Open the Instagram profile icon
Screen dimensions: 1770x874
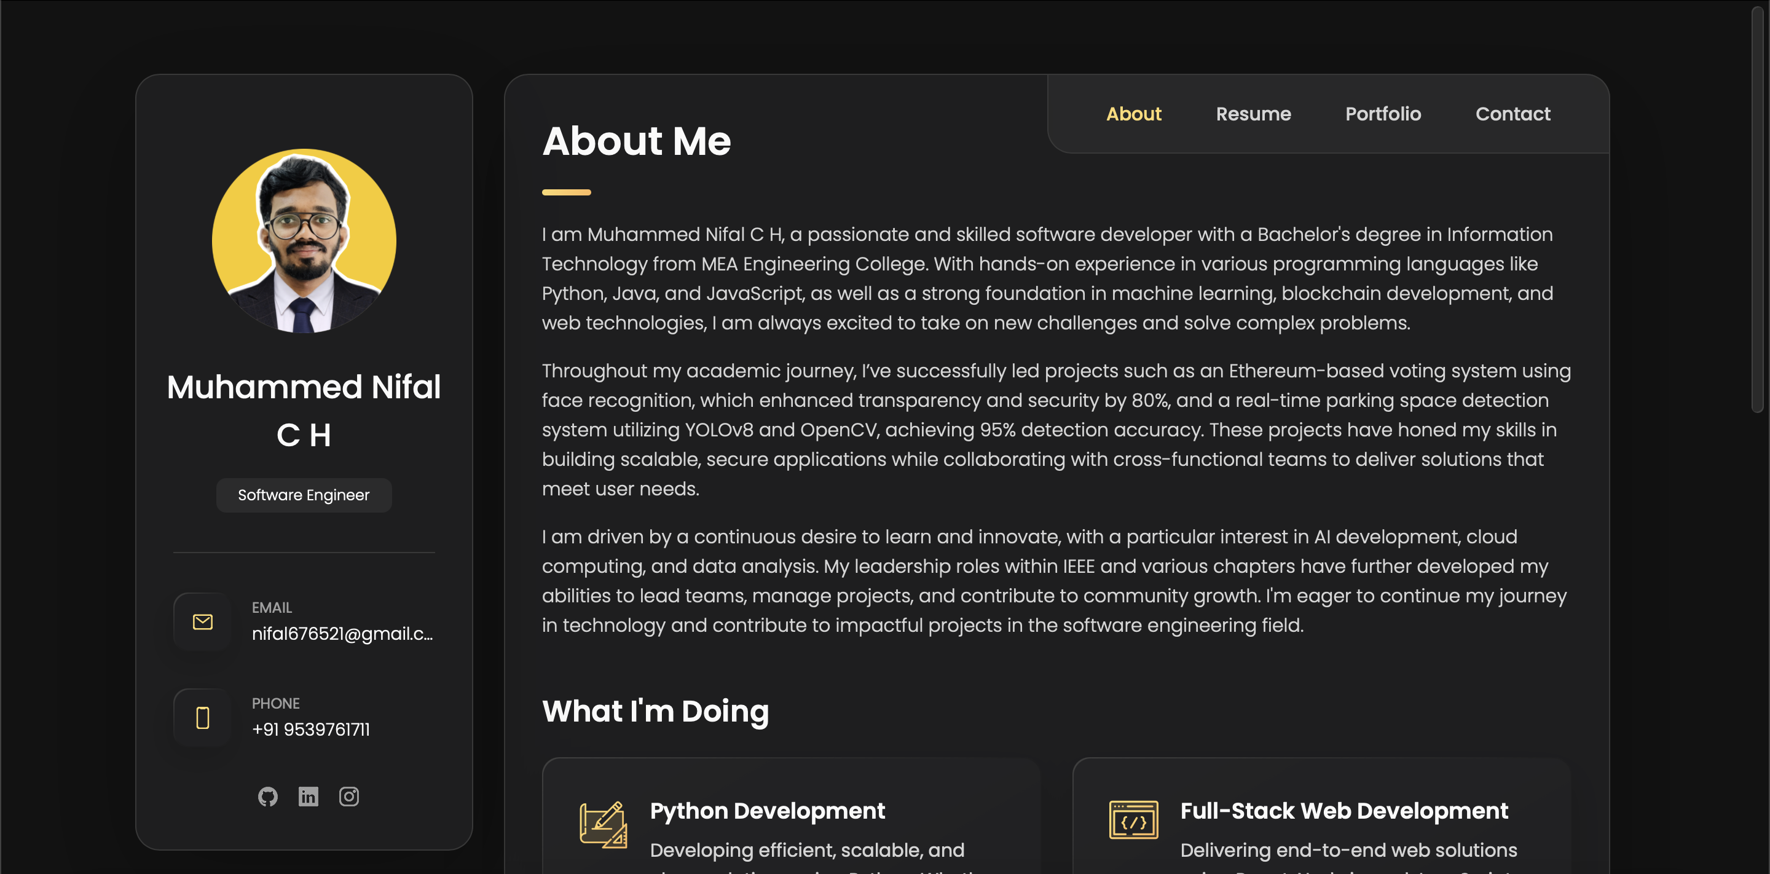point(349,797)
